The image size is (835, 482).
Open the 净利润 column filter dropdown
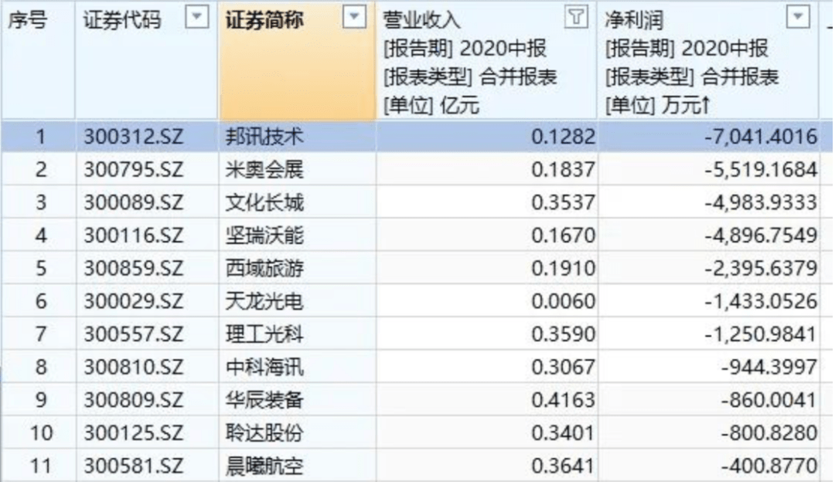798,18
